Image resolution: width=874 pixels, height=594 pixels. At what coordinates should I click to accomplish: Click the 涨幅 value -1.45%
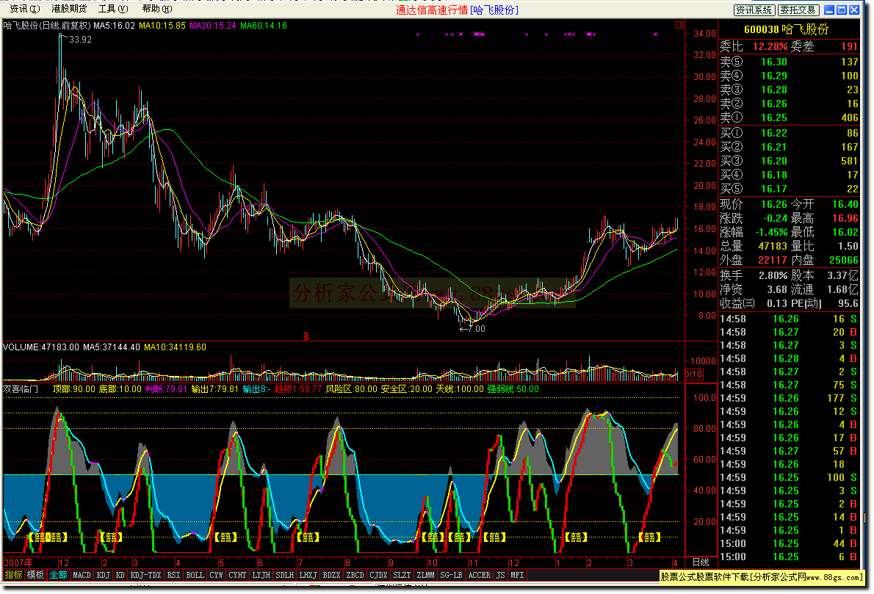pyautogui.click(x=771, y=232)
